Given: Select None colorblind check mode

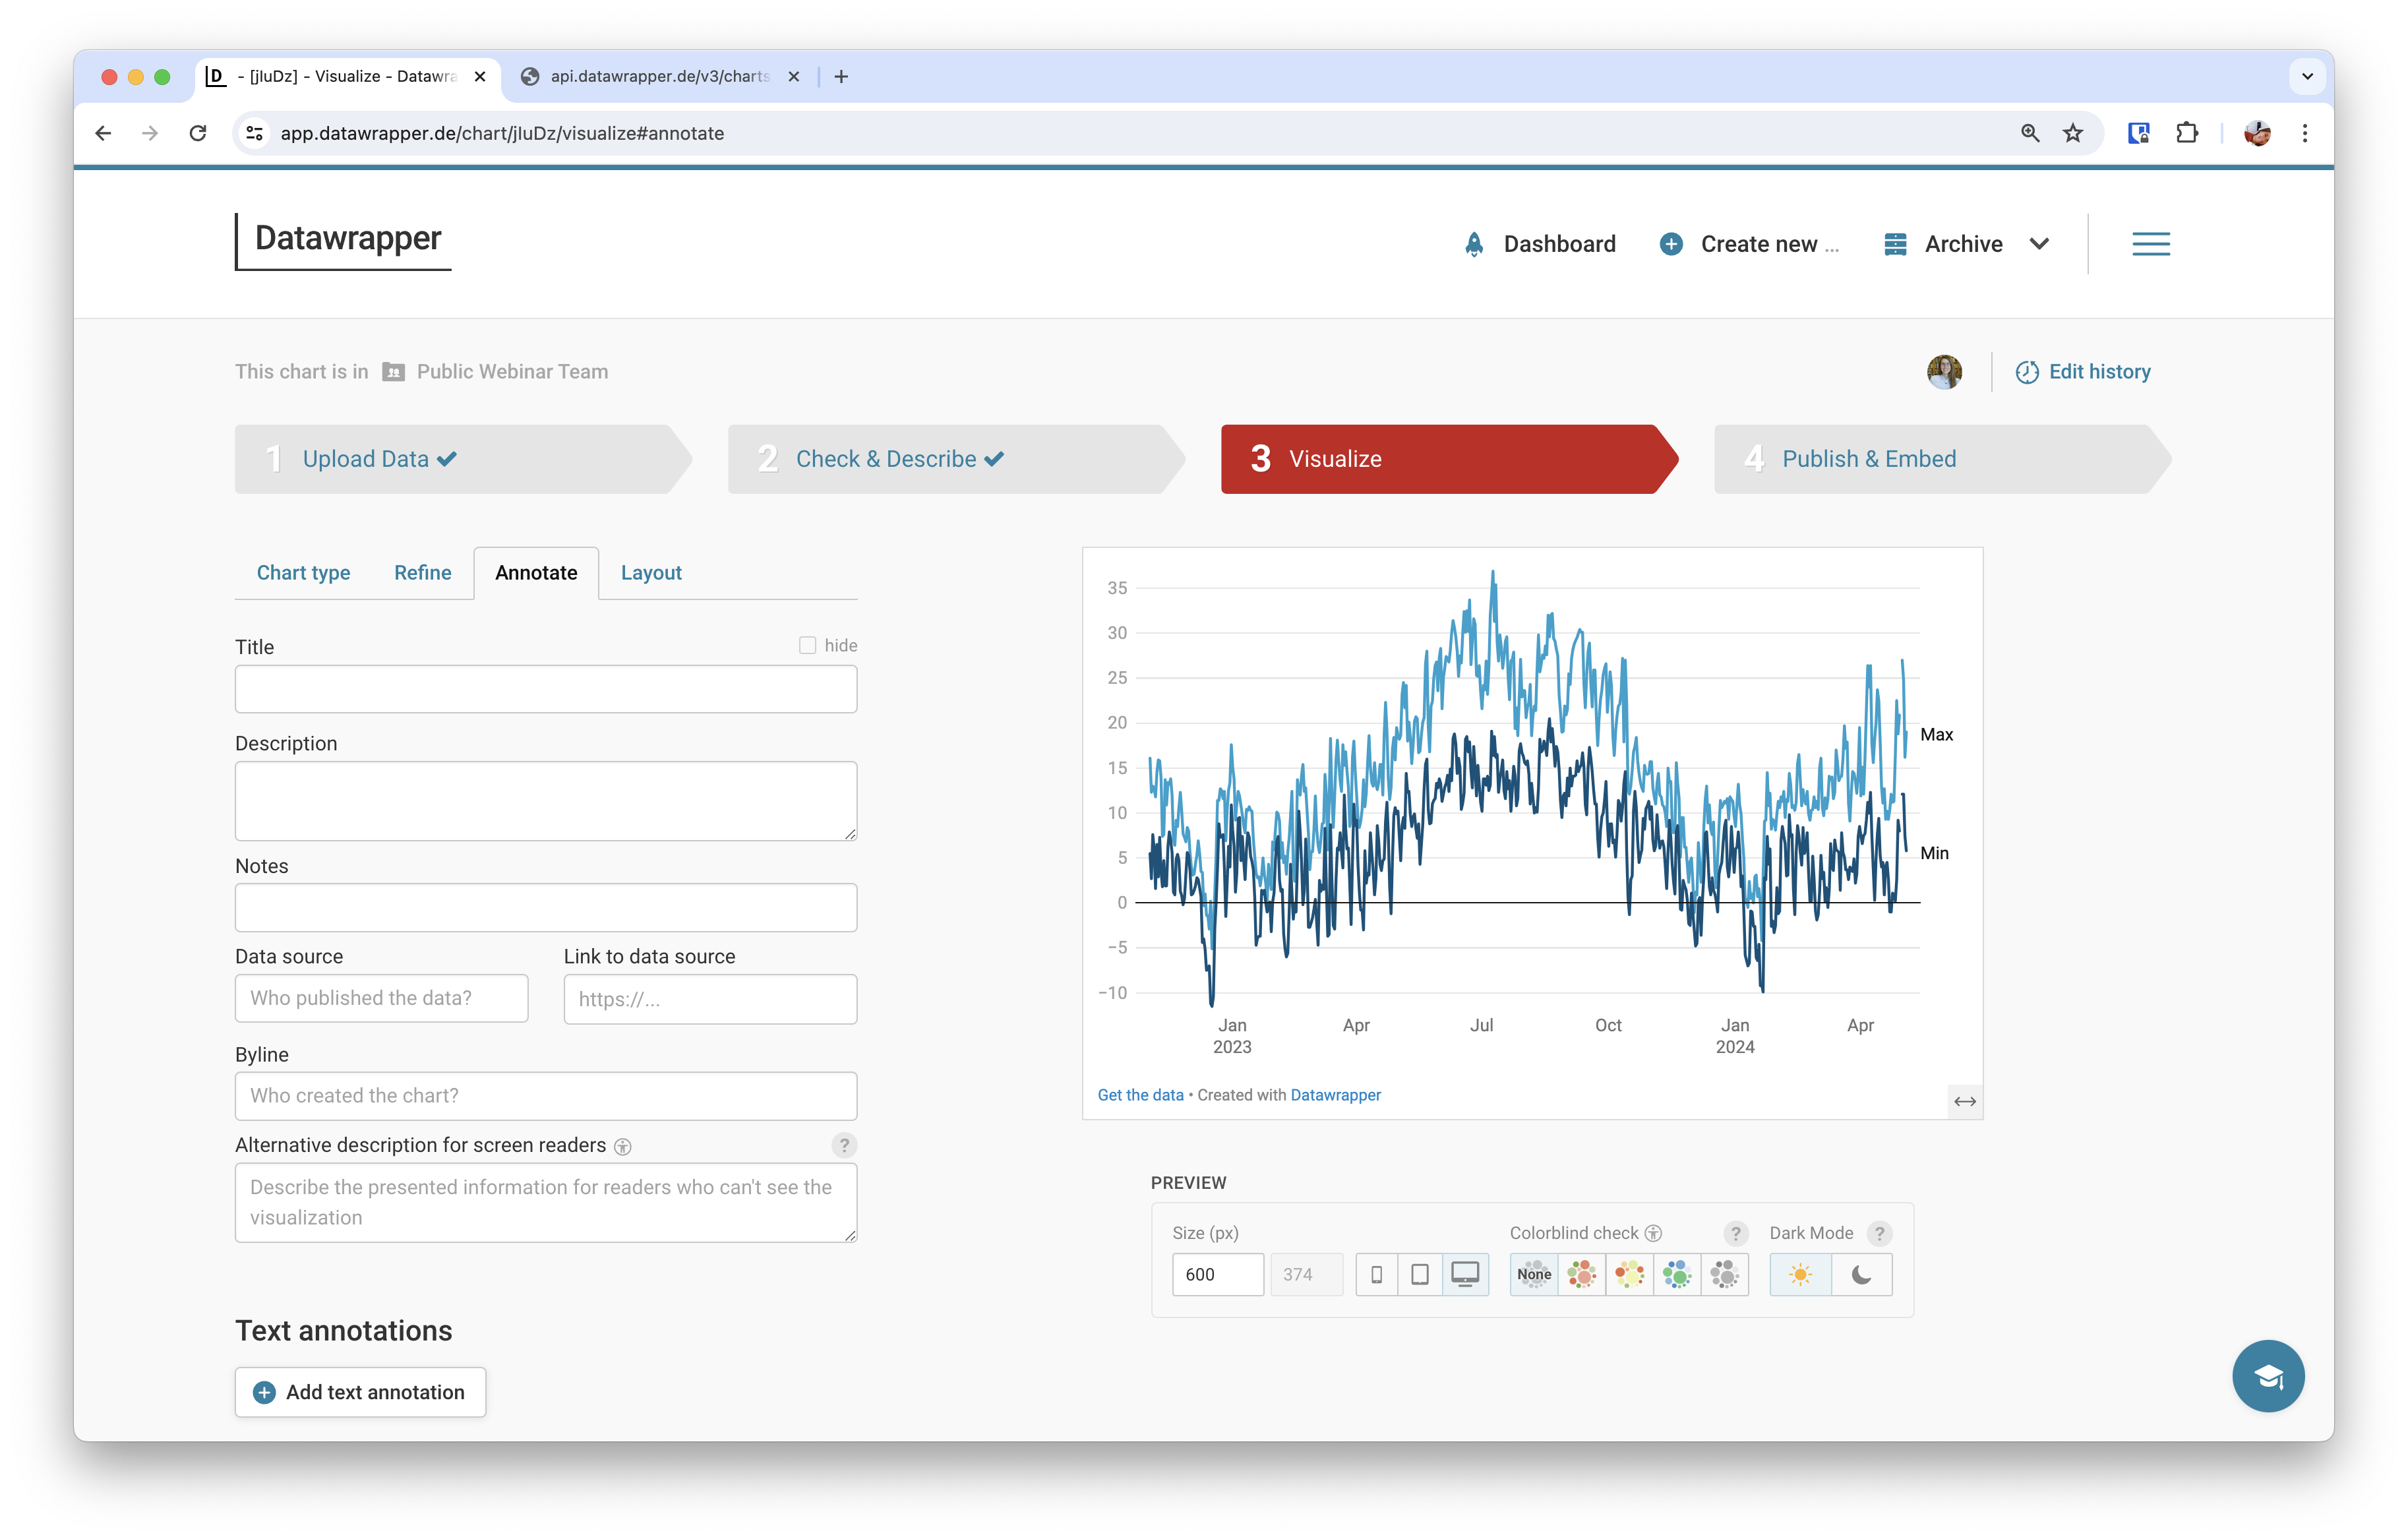Looking at the screenshot, I should [x=1534, y=1275].
